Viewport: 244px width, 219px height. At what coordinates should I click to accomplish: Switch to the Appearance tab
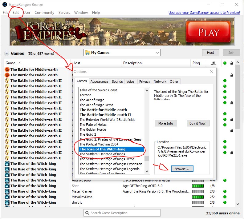click(99, 82)
